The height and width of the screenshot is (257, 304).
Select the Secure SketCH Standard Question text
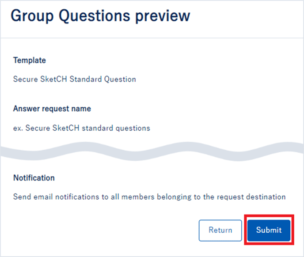[x=74, y=79]
